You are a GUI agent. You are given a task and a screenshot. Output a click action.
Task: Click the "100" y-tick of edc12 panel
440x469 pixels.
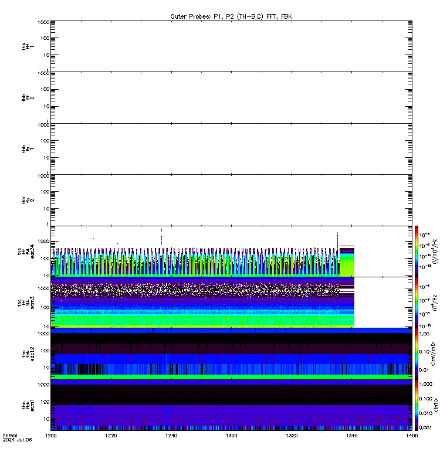(x=46, y=351)
